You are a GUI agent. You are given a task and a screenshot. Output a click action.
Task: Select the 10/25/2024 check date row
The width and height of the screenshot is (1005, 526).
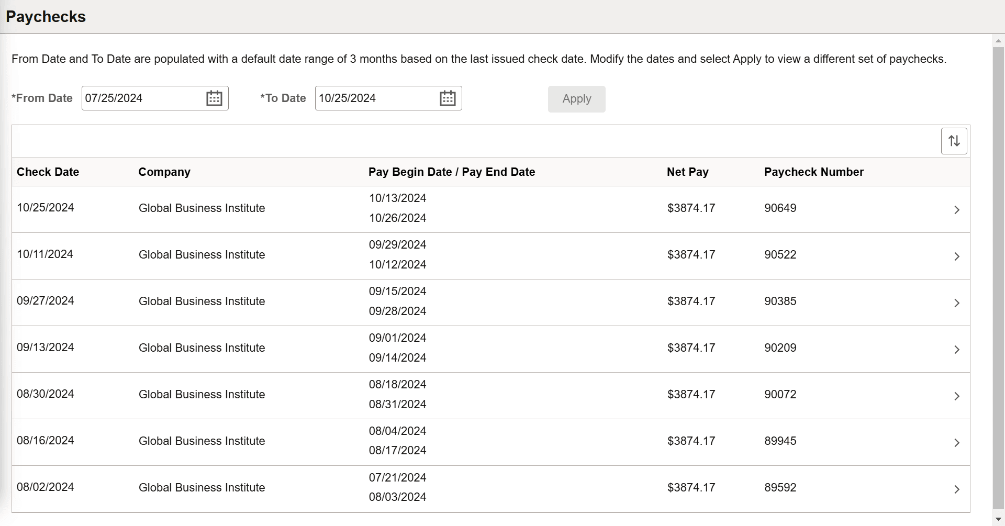pos(46,208)
